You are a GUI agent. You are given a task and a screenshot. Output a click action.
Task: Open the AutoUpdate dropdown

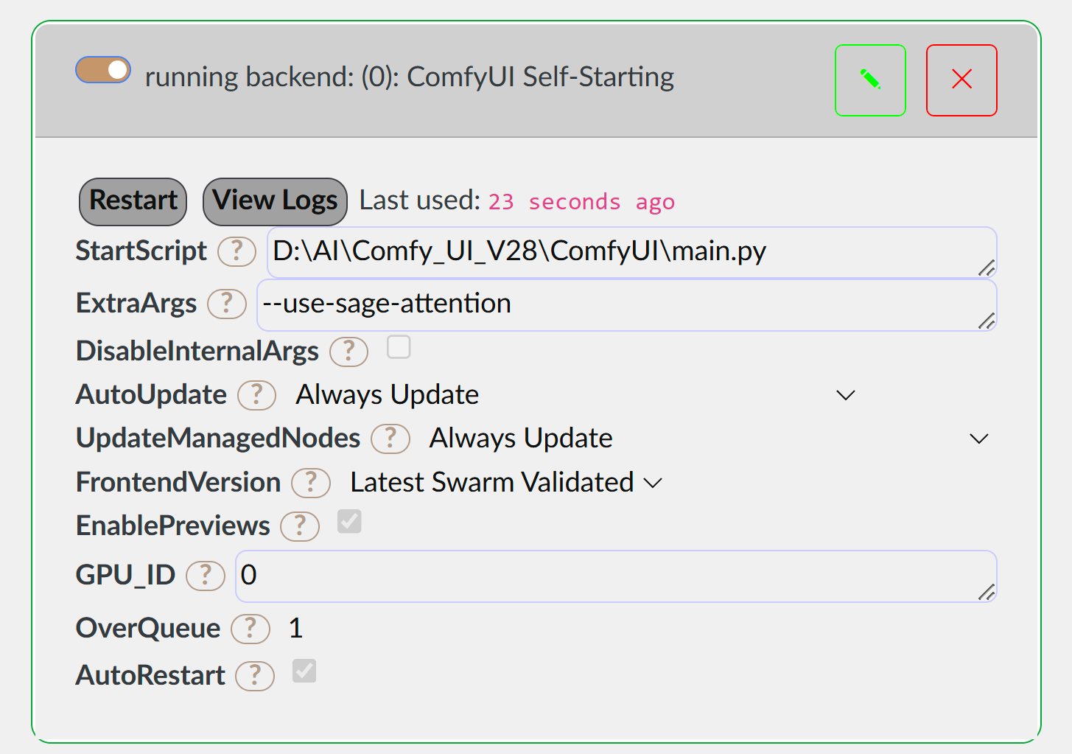point(575,395)
